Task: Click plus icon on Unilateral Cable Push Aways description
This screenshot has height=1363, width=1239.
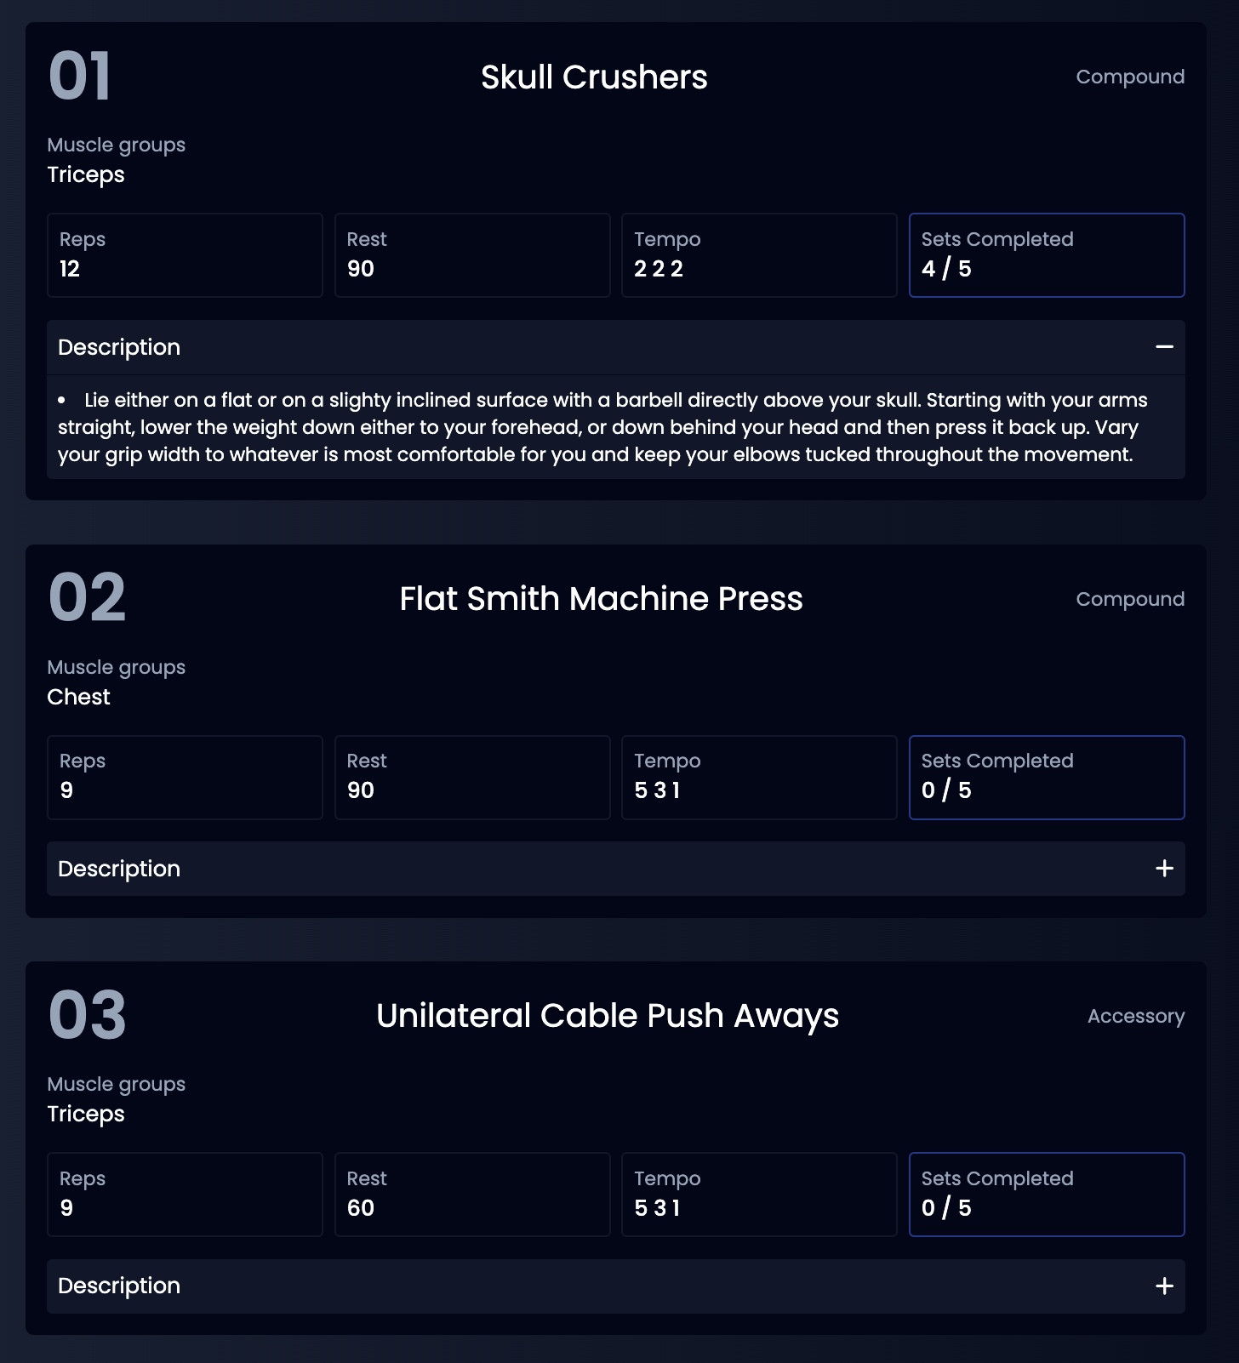Action: (x=1164, y=1286)
